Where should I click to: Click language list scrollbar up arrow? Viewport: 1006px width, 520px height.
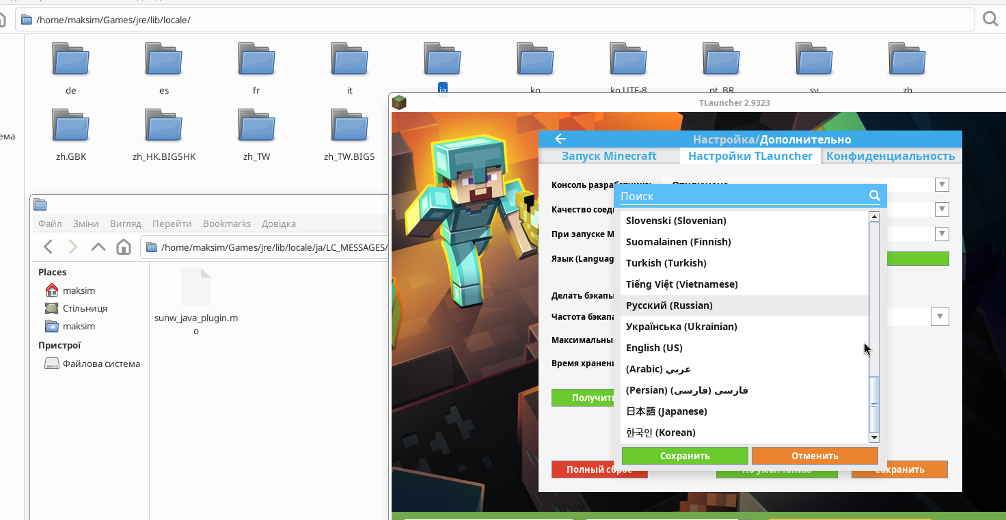coord(873,217)
